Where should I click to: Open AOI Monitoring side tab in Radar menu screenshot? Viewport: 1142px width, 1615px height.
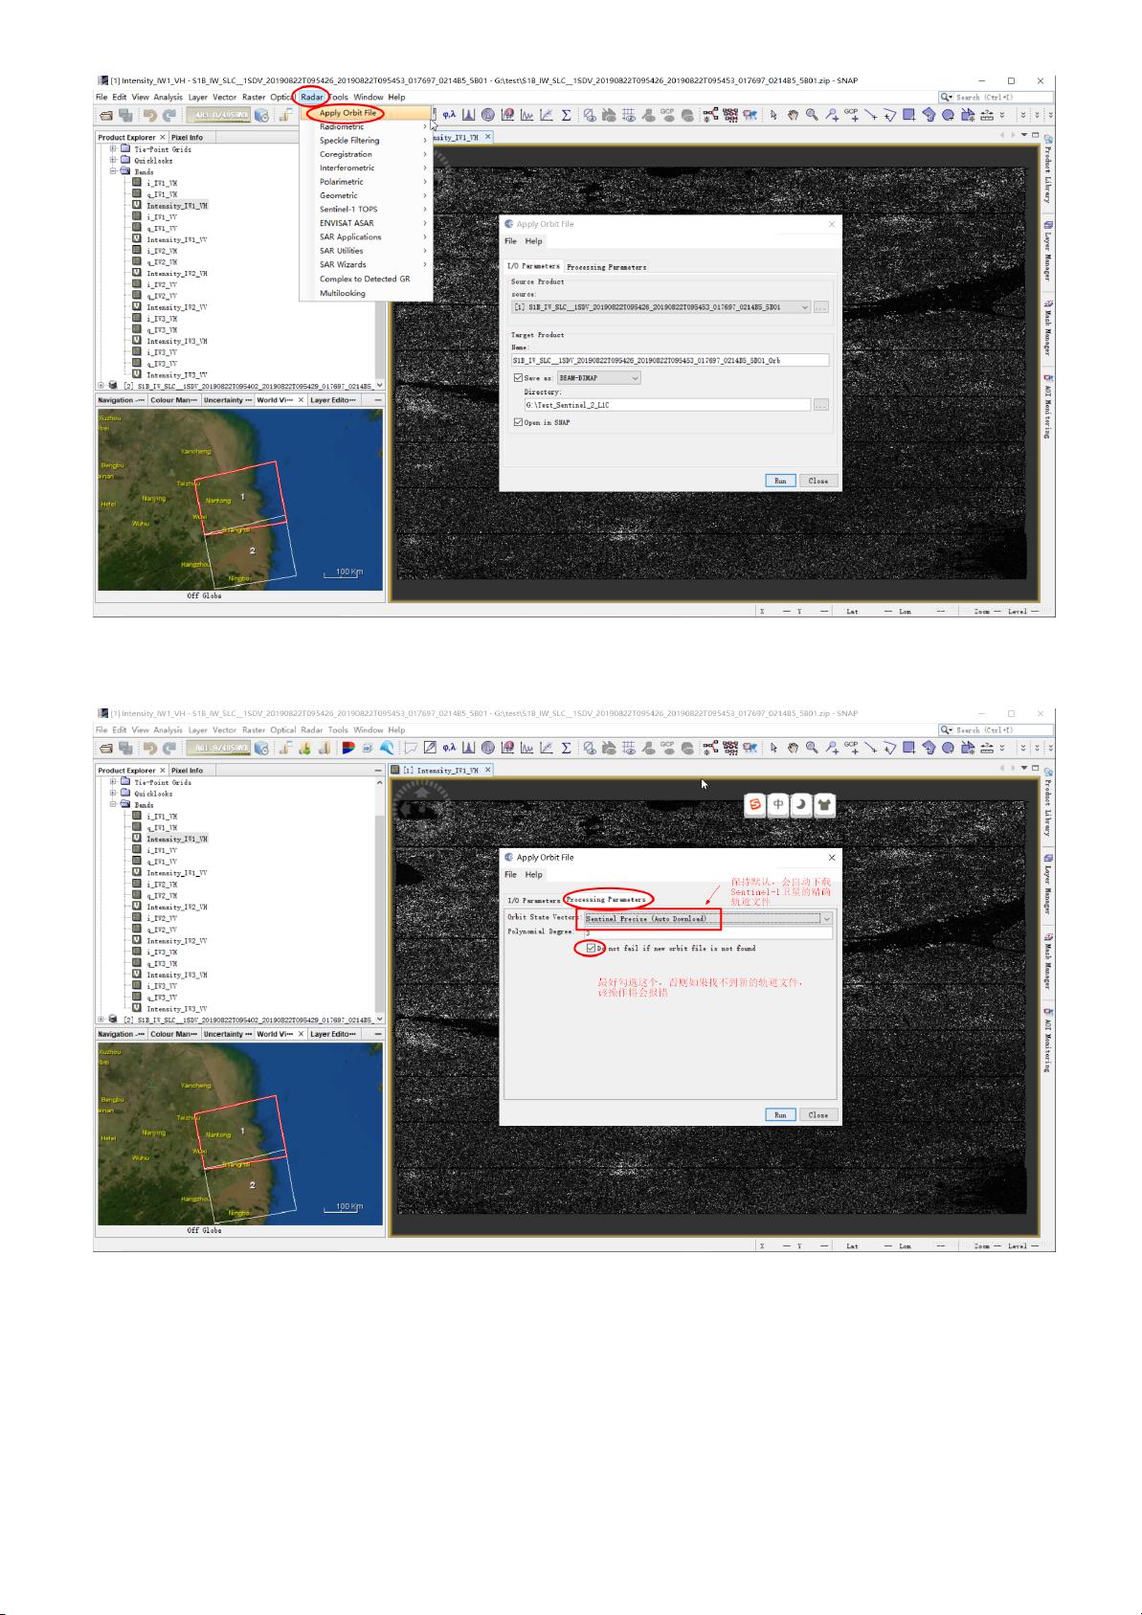pos(1048,407)
